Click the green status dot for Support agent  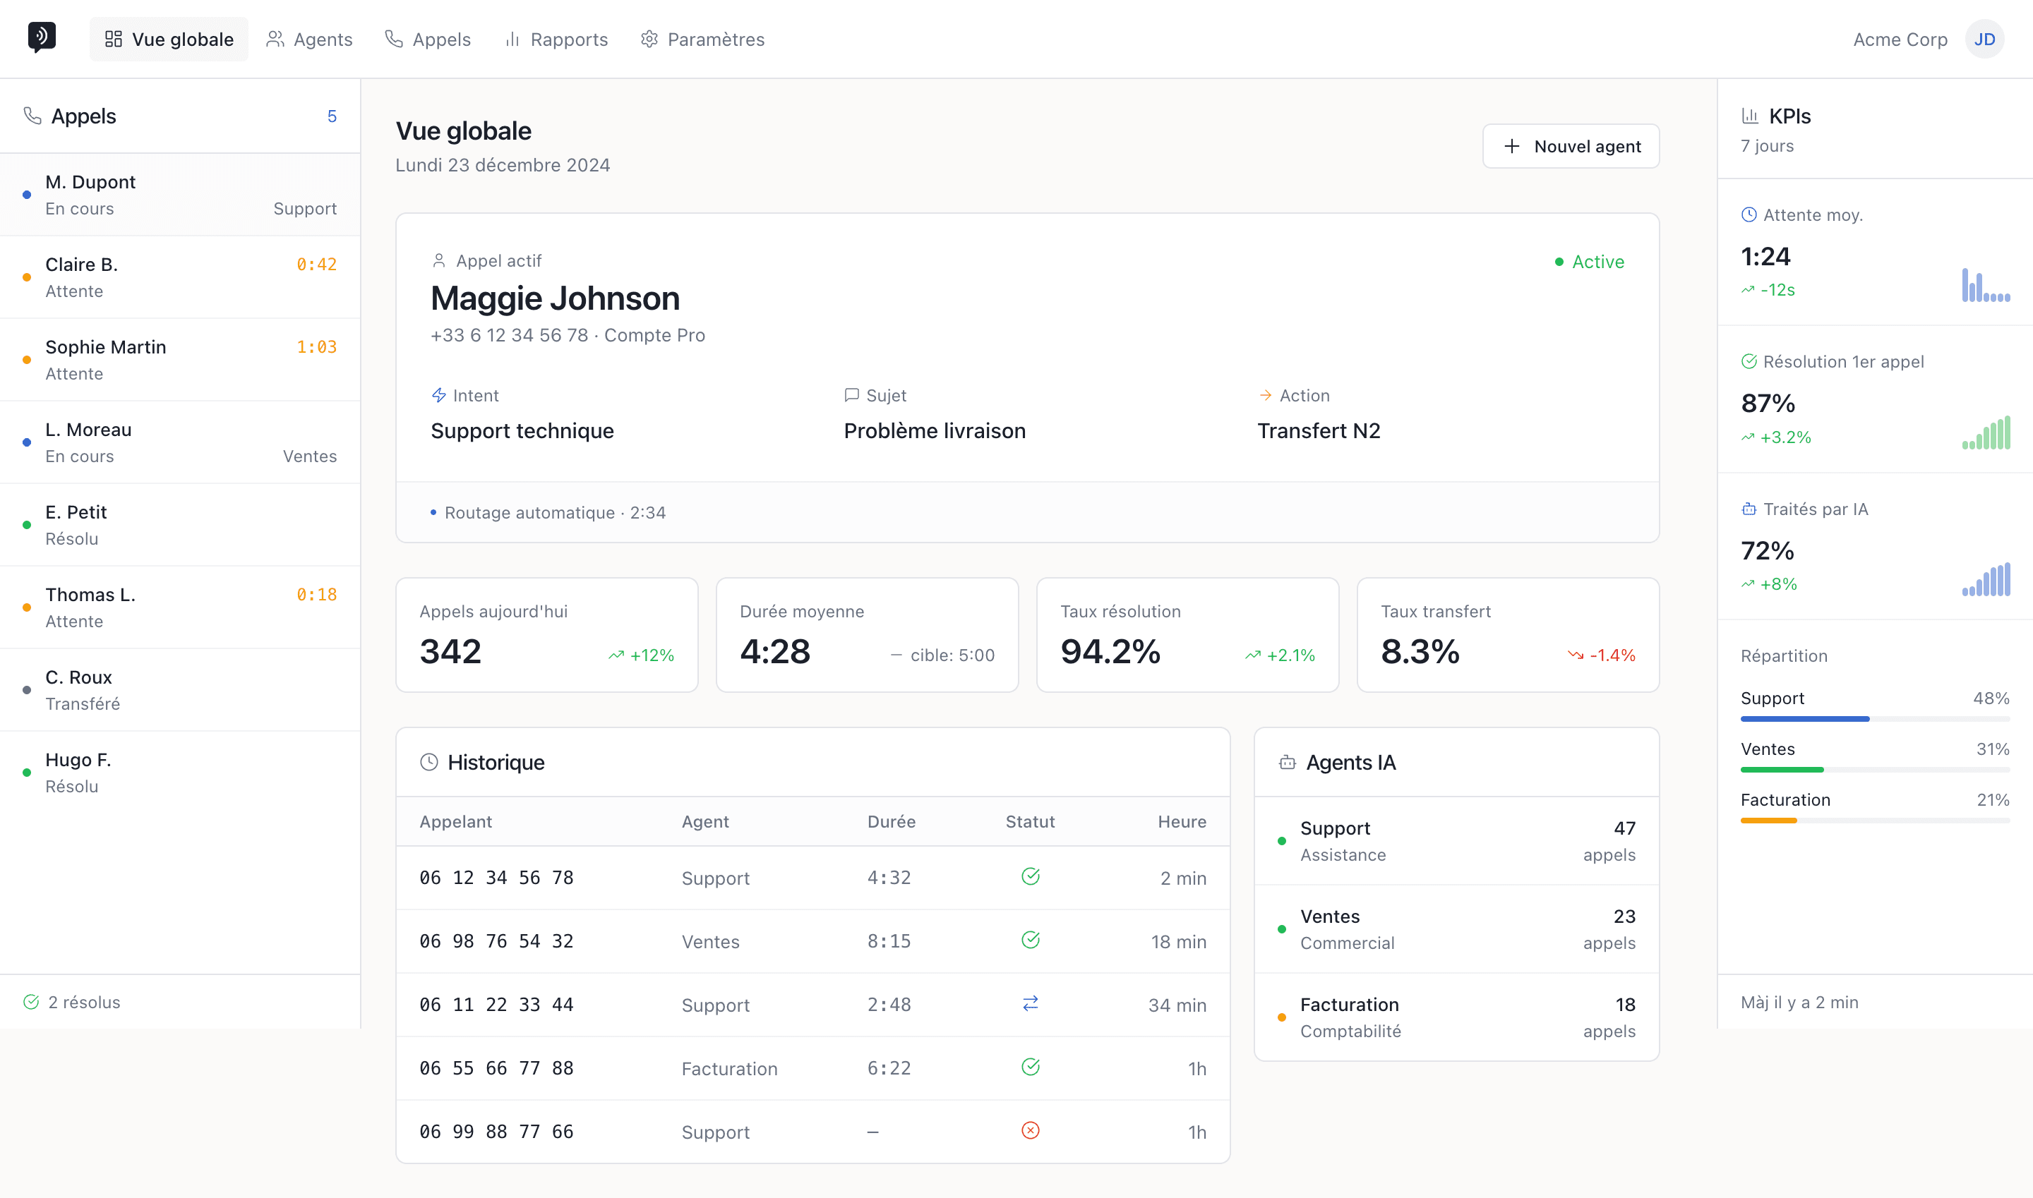tap(1282, 840)
